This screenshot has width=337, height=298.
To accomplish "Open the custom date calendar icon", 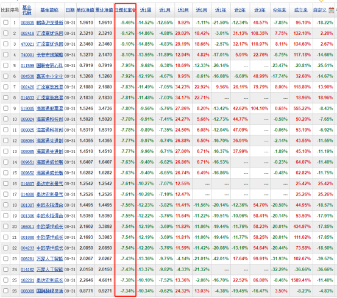I will [x=331, y=10].
